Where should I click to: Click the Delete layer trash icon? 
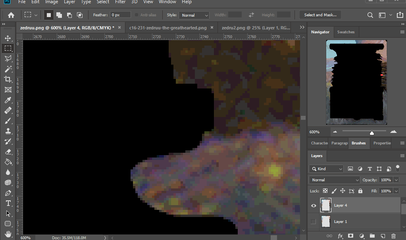[393, 236]
